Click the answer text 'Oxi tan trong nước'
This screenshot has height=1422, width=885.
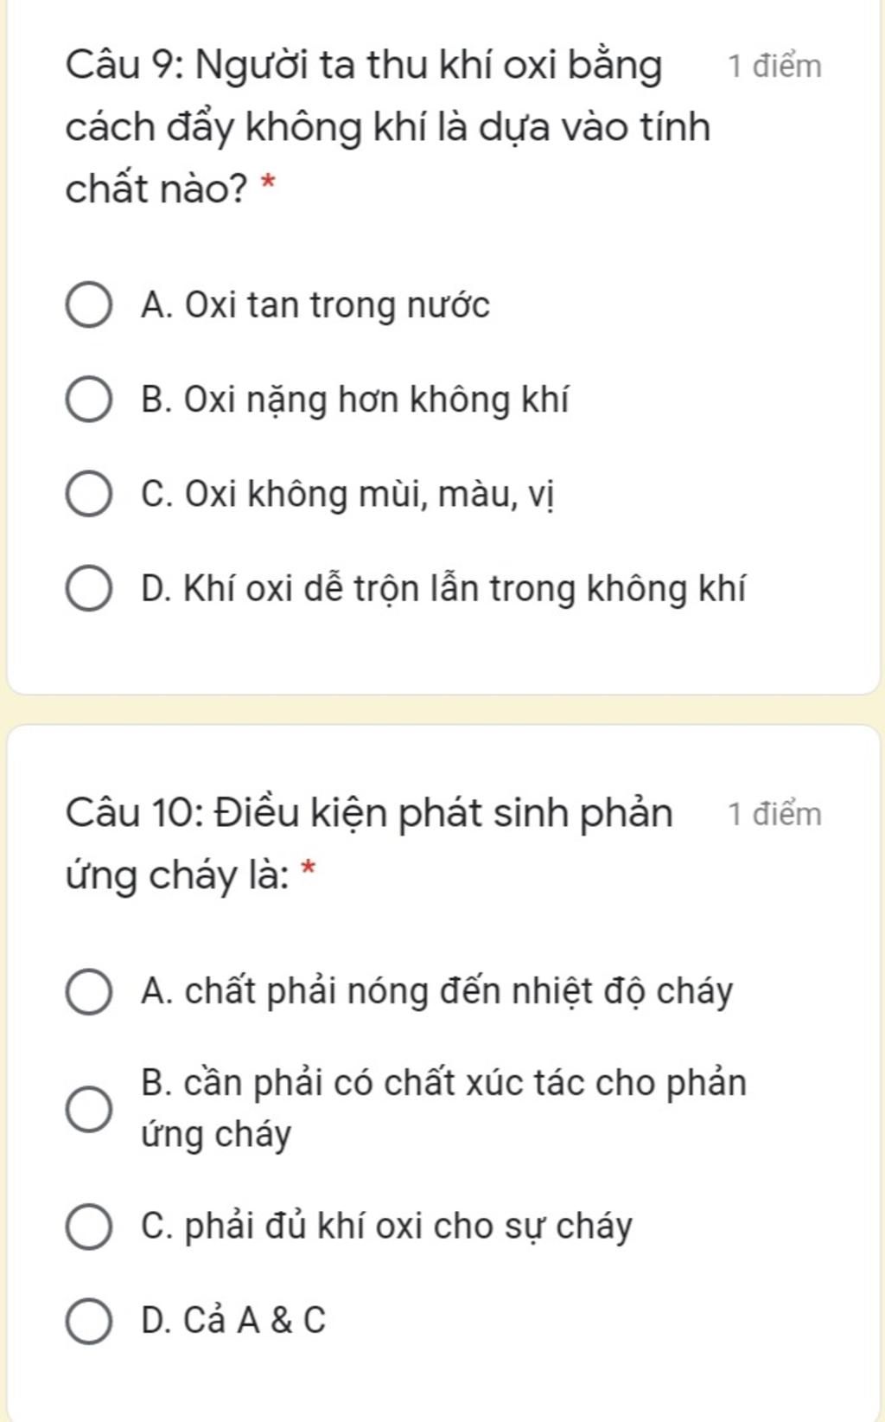[x=338, y=305]
